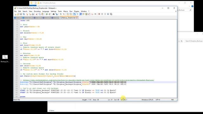203x114 pixels.
Task: Zoom out using the toolbar icon
Action: (64, 14)
